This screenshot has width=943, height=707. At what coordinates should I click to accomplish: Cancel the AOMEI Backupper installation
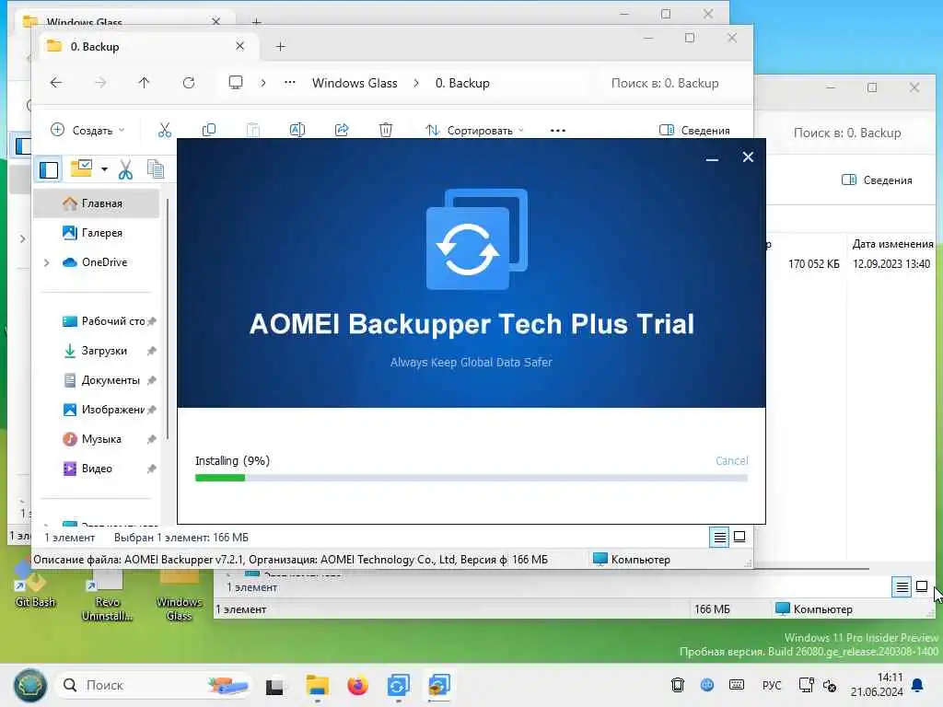(x=731, y=460)
